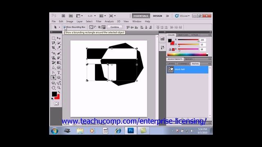Select the Dodge tool
The height and width of the screenshot is (147, 262).
pyautogui.click(x=59, y=67)
